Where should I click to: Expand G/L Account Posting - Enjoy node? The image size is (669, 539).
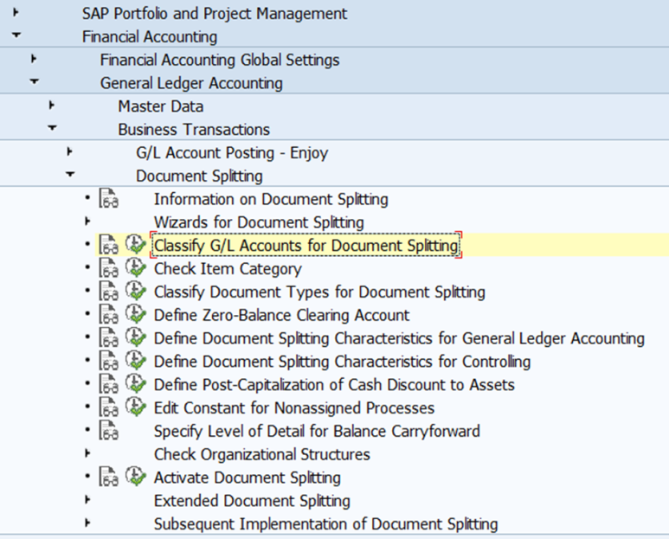pyautogui.click(x=69, y=151)
